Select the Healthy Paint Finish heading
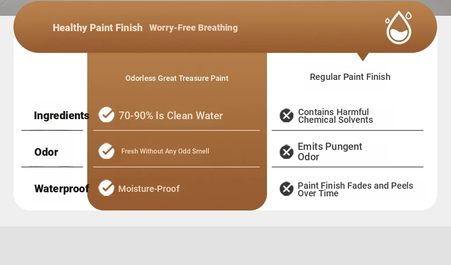 tap(97, 28)
